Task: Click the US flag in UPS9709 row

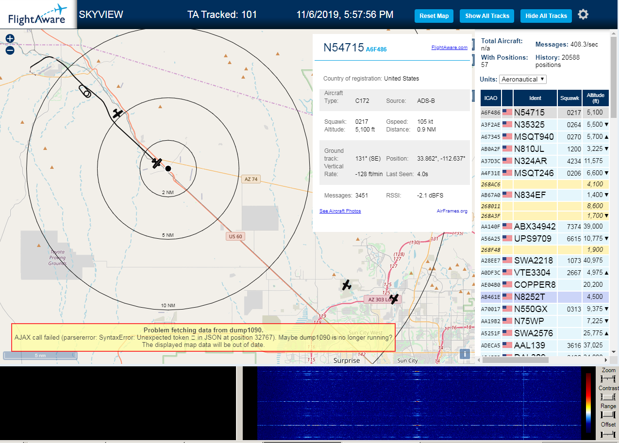Action: pyautogui.click(x=507, y=238)
